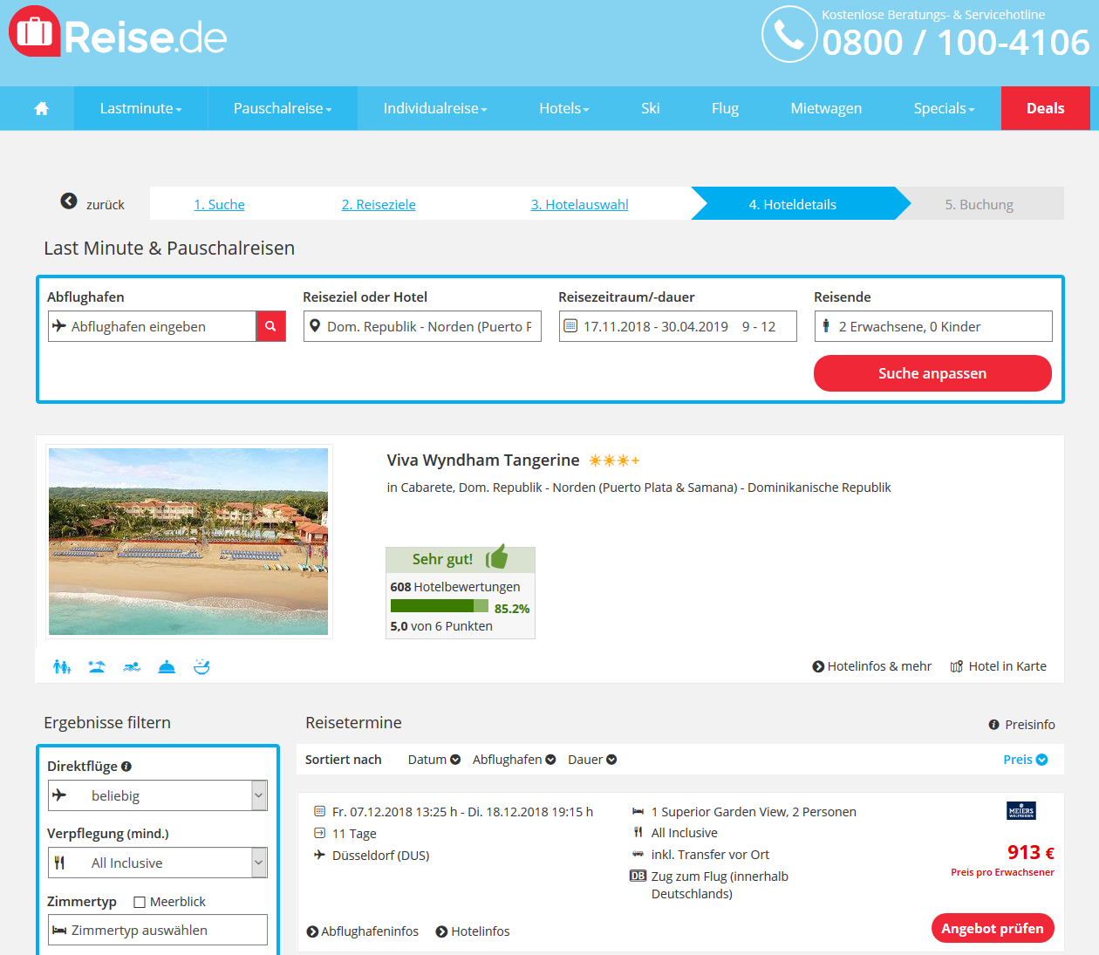This screenshot has height=955, width=1099.
Task: Click the Reisezeitraum date range field
Action: pyautogui.click(x=678, y=326)
